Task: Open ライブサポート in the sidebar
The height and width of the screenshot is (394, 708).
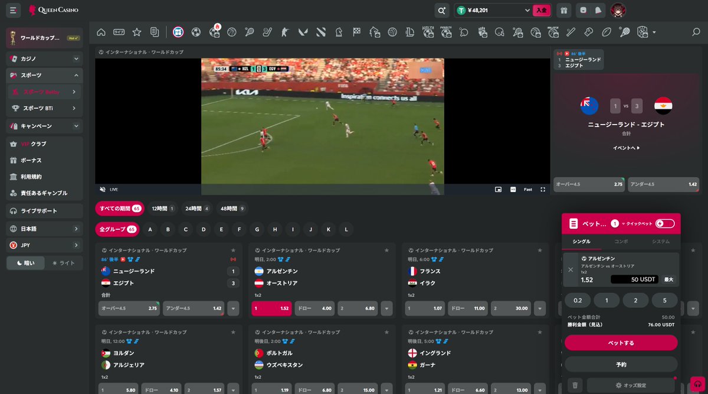Action: point(44,211)
